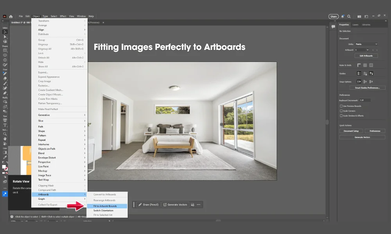
Task: Click the Share icon in the top bar
Action: pyautogui.click(x=334, y=16)
